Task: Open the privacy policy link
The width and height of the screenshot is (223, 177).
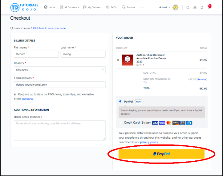Action: pos(149,142)
